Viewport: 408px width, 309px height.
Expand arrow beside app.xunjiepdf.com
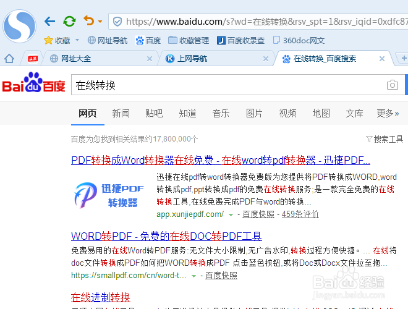click(231, 215)
